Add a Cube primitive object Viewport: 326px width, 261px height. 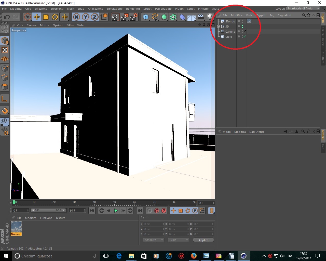click(x=146, y=17)
